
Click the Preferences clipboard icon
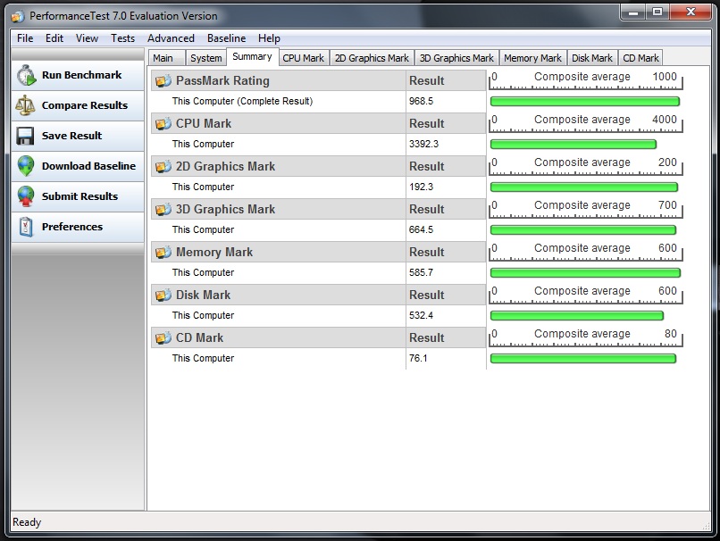(x=26, y=227)
